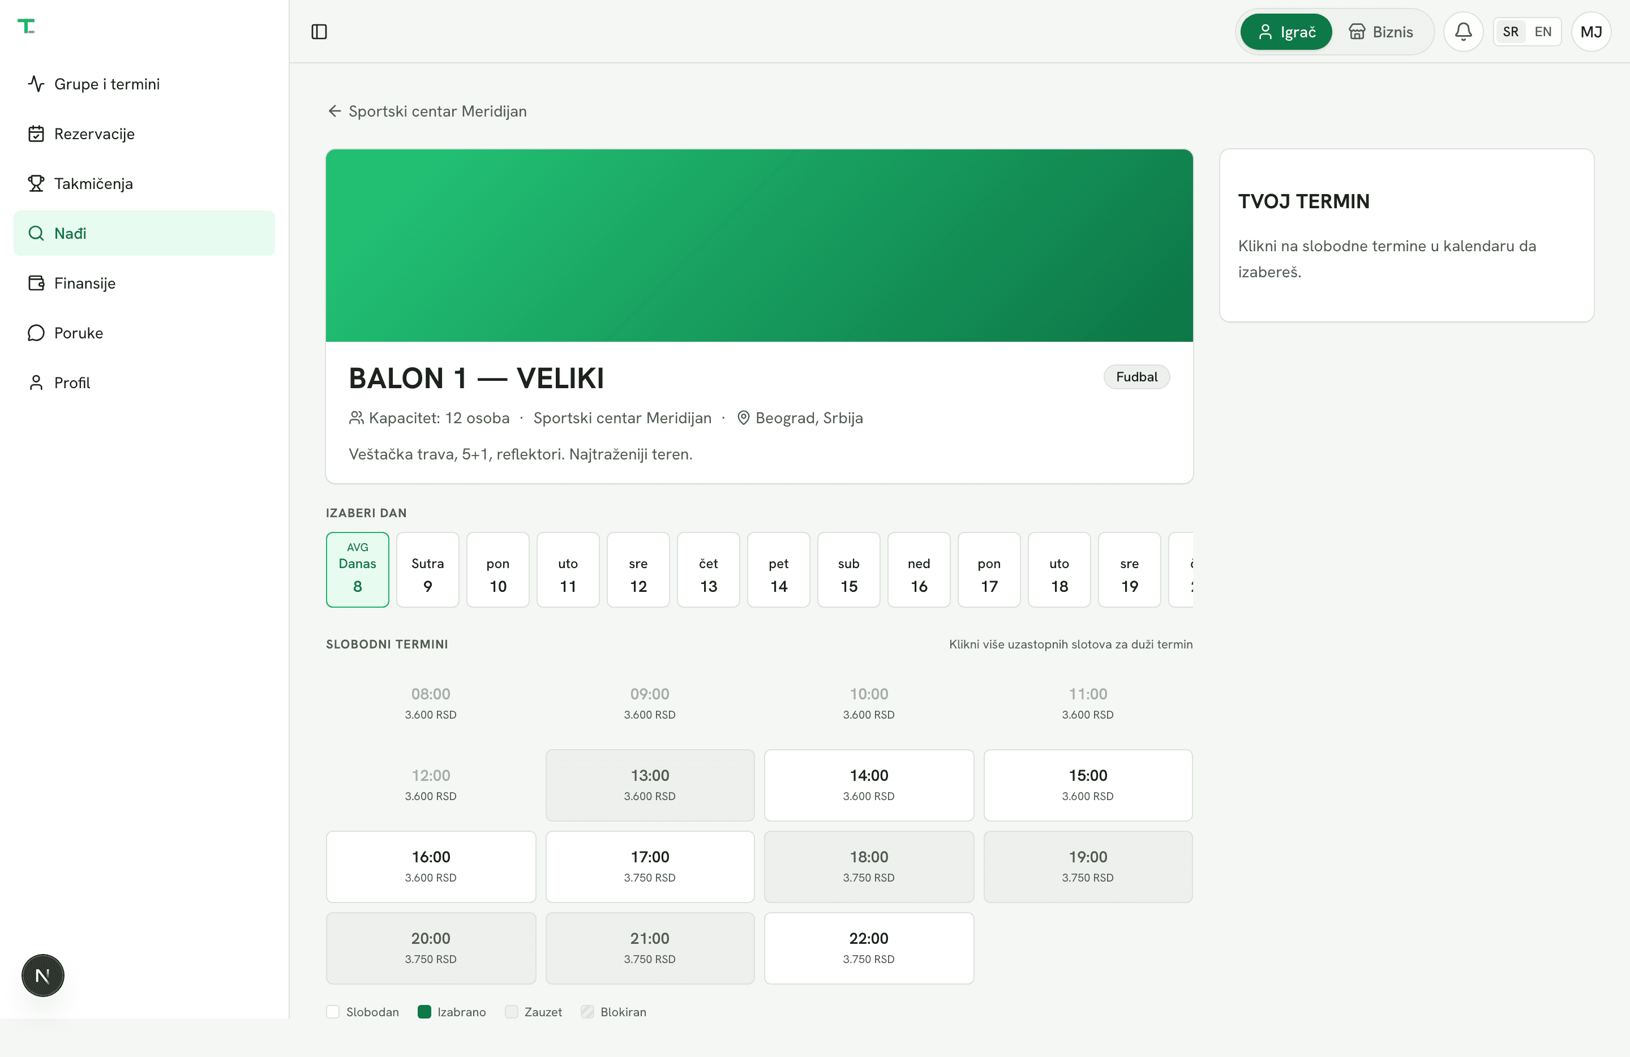Image resolution: width=1630 pixels, height=1057 pixels.
Task: Click the BALON 1 — VELIKI heading
Action: (476, 378)
